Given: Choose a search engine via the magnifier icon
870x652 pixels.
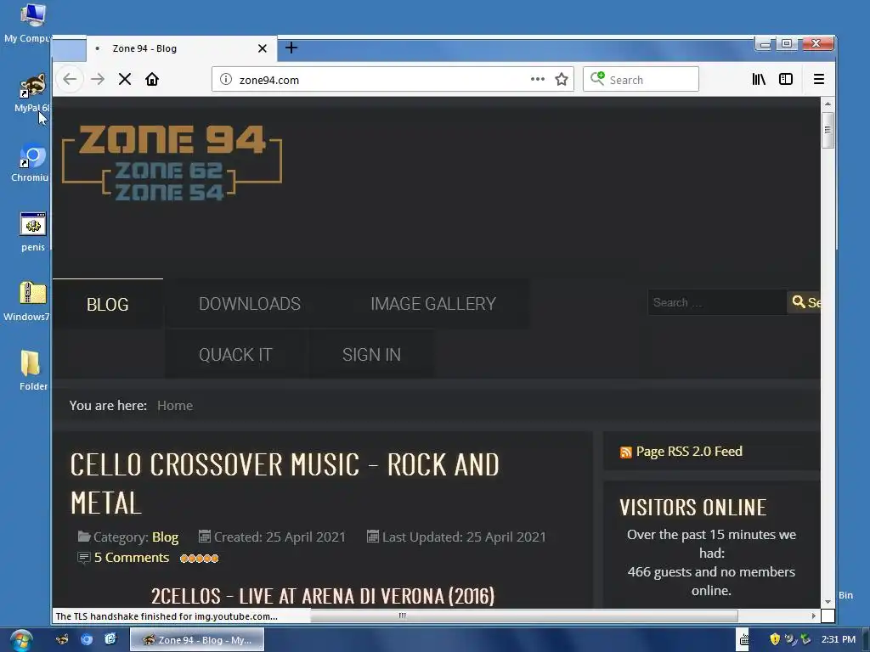Looking at the screenshot, I should click(597, 78).
